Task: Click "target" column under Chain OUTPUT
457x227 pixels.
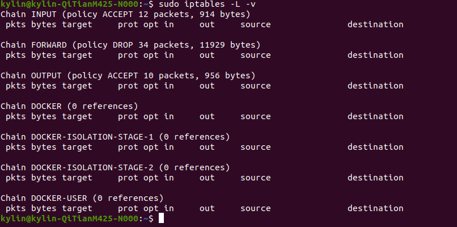Action: click(77, 86)
